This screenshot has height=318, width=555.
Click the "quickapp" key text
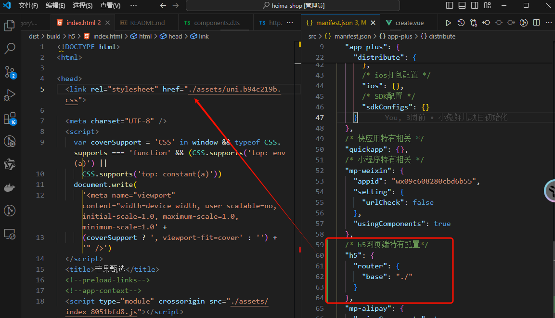click(368, 149)
